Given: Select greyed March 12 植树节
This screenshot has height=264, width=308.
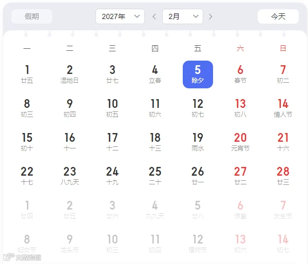Looking at the screenshot, I should click(x=198, y=244).
